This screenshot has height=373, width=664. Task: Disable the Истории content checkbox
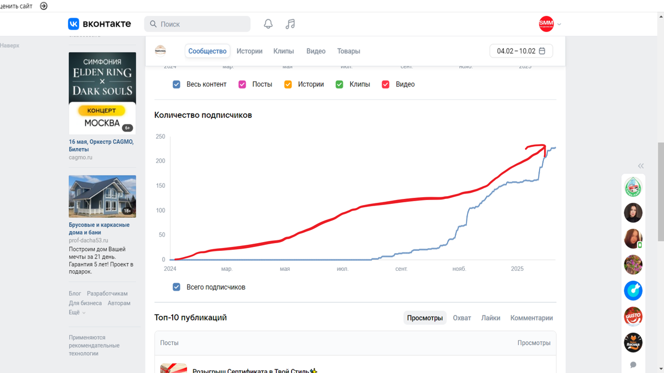tap(288, 84)
